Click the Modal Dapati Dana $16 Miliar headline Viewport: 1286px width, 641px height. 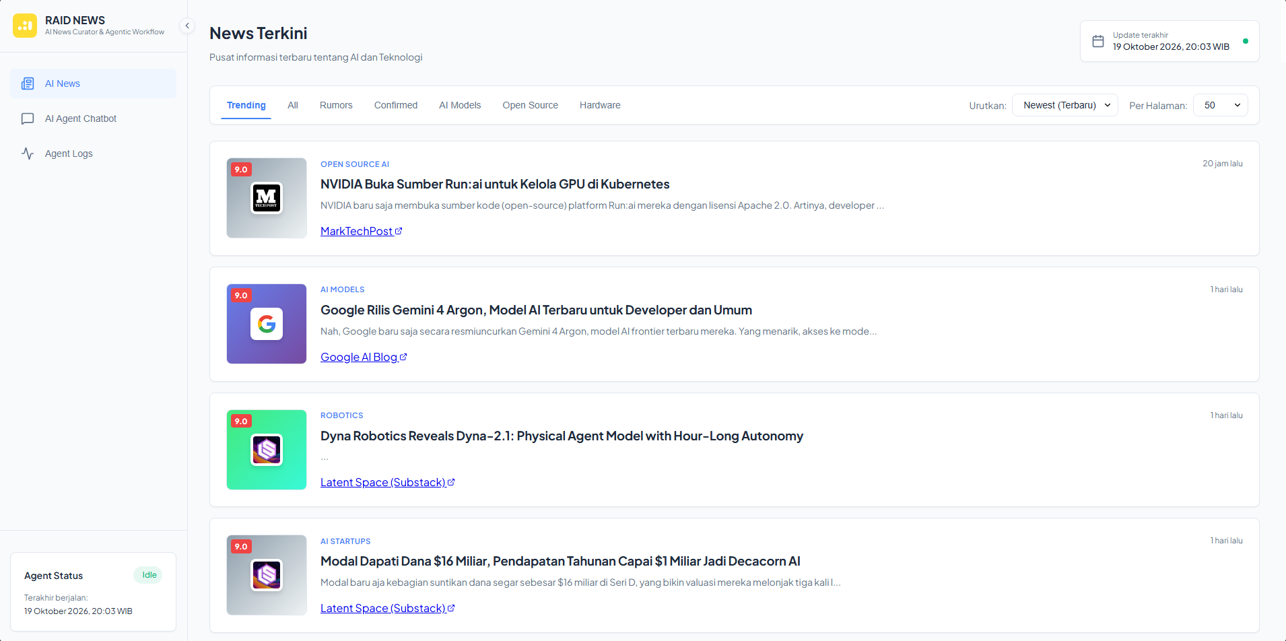560,561
